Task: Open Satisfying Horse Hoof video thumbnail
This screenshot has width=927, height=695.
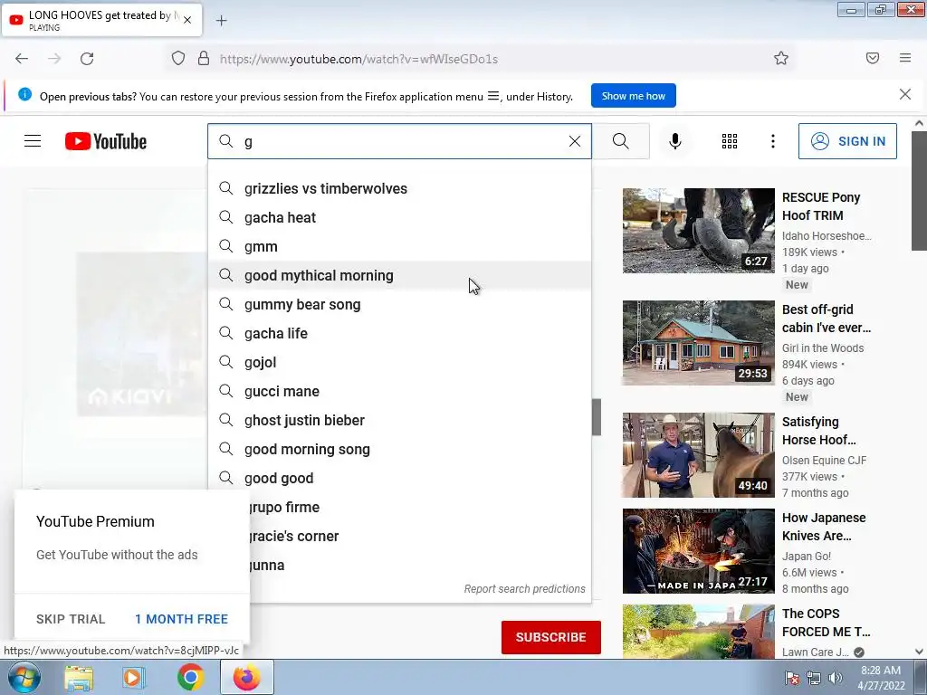Action: click(698, 455)
